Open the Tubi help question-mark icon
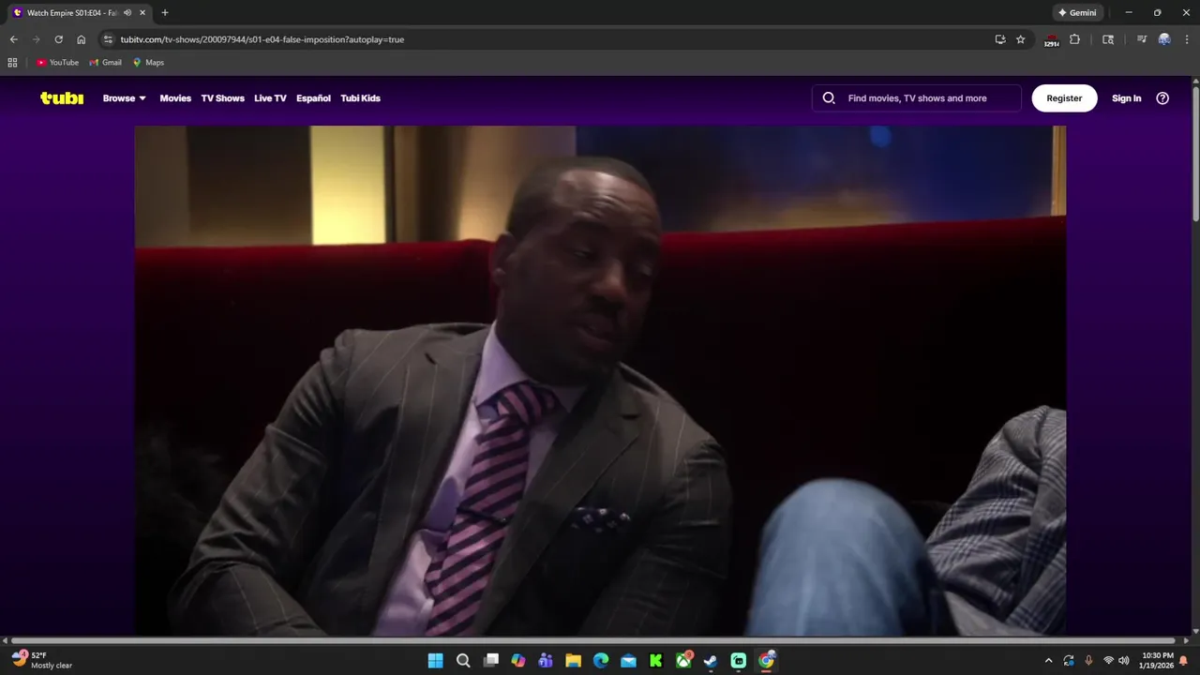1200x675 pixels. (x=1162, y=97)
